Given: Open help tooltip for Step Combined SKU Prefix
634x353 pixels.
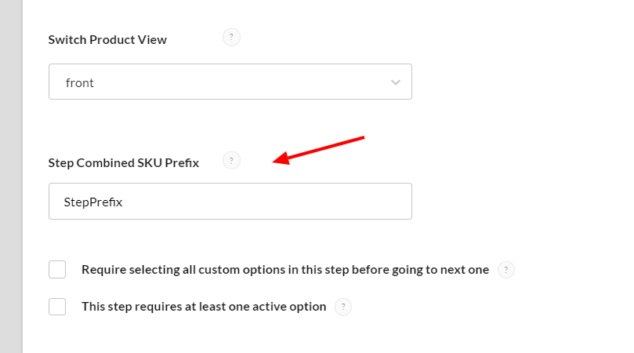Looking at the screenshot, I should (231, 161).
